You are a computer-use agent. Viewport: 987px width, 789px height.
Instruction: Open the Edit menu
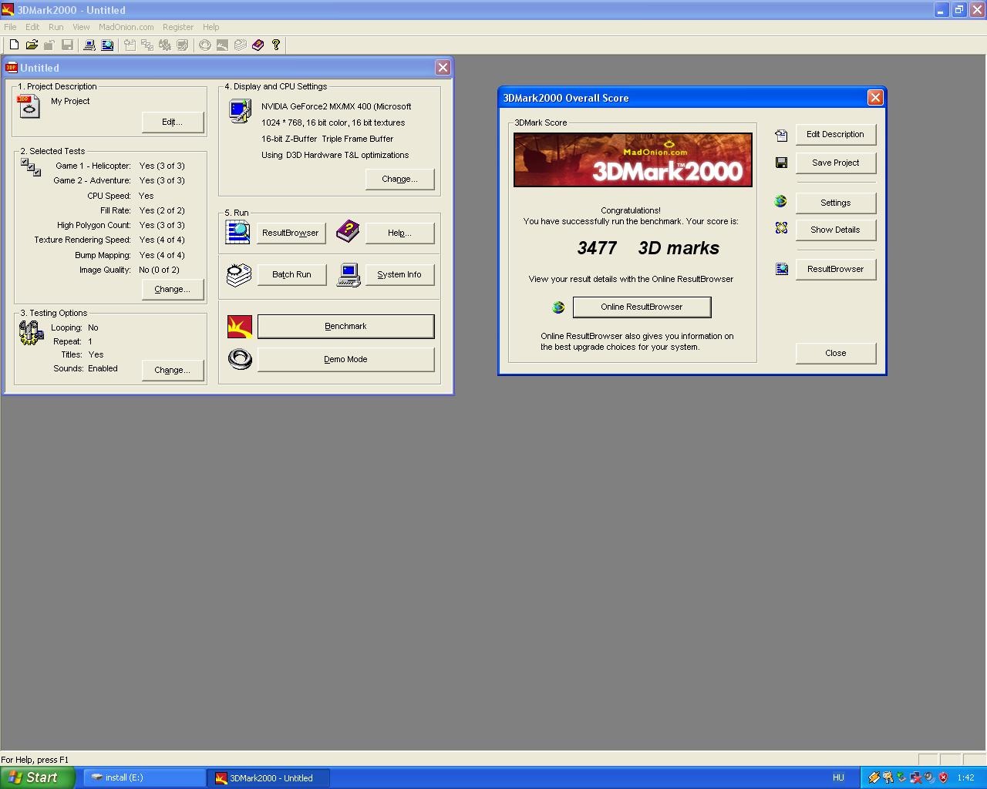pyautogui.click(x=32, y=27)
